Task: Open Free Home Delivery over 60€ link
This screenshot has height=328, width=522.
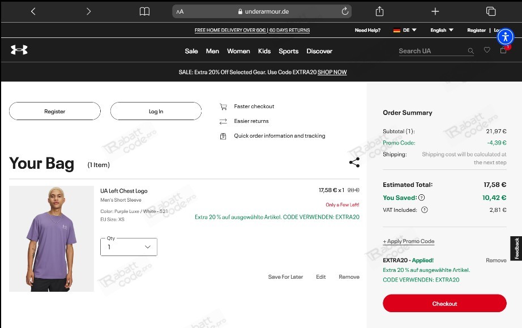Action: click(230, 30)
